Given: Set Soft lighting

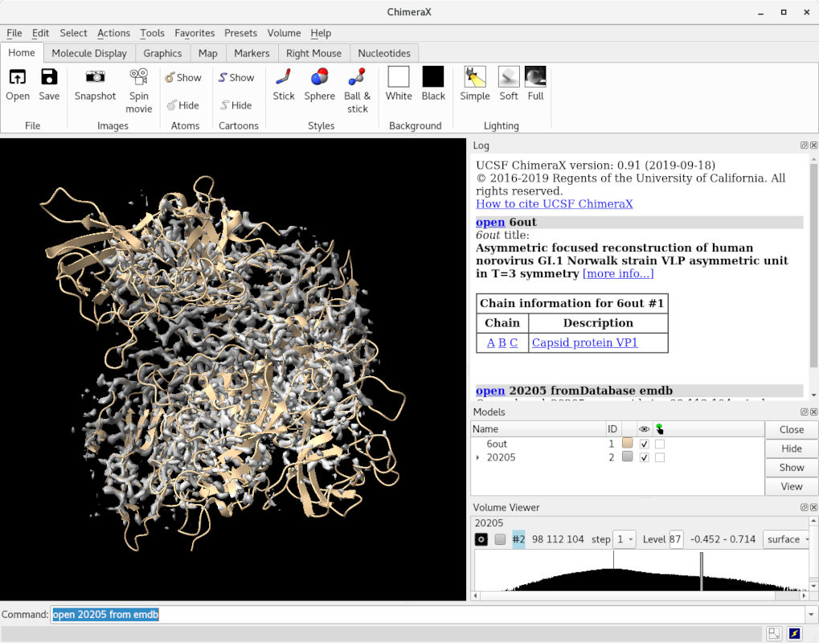Looking at the screenshot, I should (509, 77).
